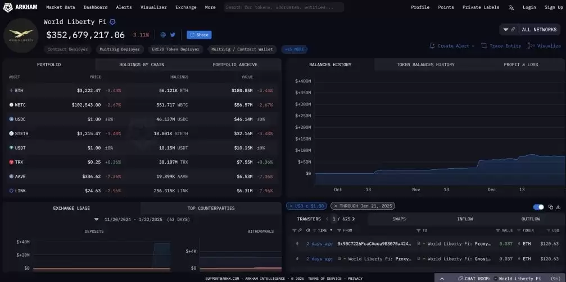The width and height of the screenshot is (566, 282).
Task: Open the Twitter profile icon
Action: (173, 35)
